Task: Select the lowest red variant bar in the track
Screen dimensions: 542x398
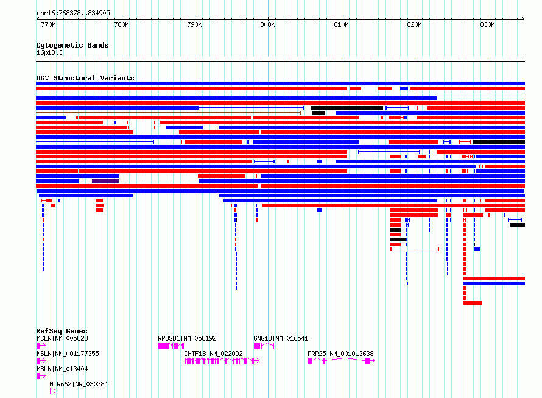Action: (473, 303)
